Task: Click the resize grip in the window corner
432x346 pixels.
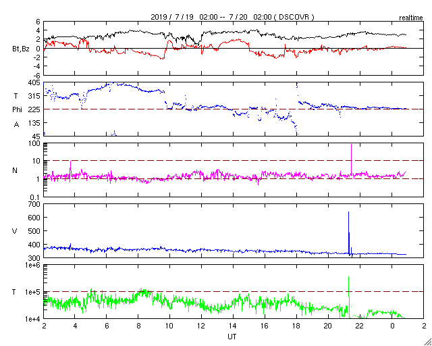Action: click(x=427, y=341)
